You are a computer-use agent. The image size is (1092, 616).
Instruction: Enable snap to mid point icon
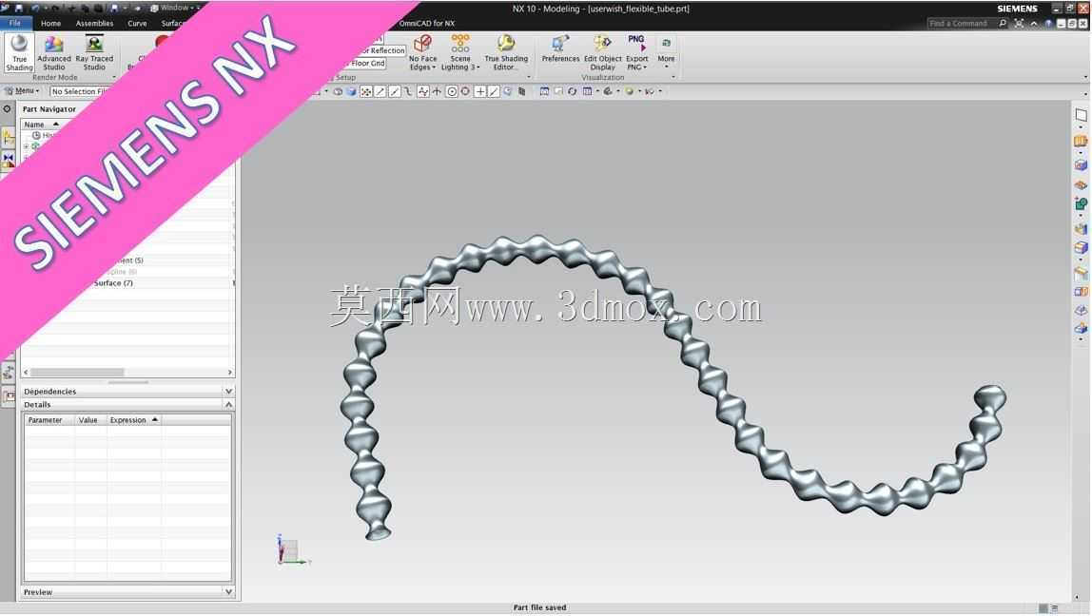[x=394, y=91]
